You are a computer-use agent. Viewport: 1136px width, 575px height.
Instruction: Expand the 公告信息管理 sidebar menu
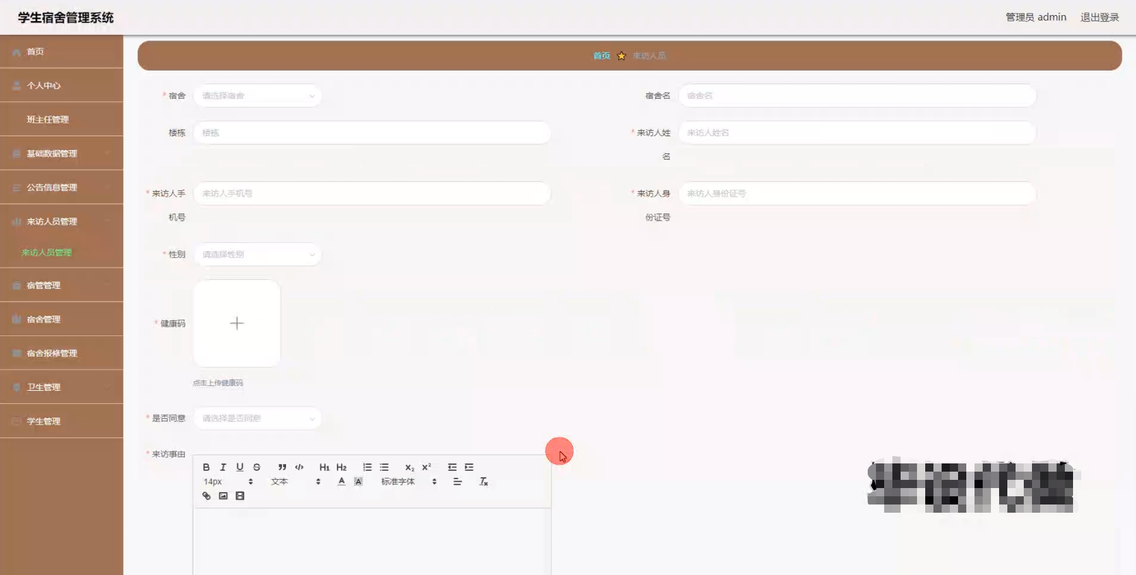pos(62,188)
